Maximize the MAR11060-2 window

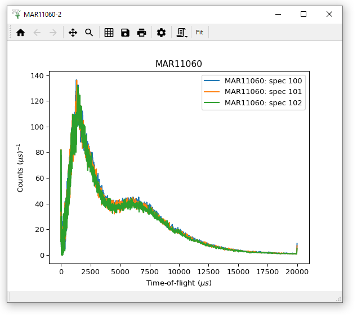point(304,14)
